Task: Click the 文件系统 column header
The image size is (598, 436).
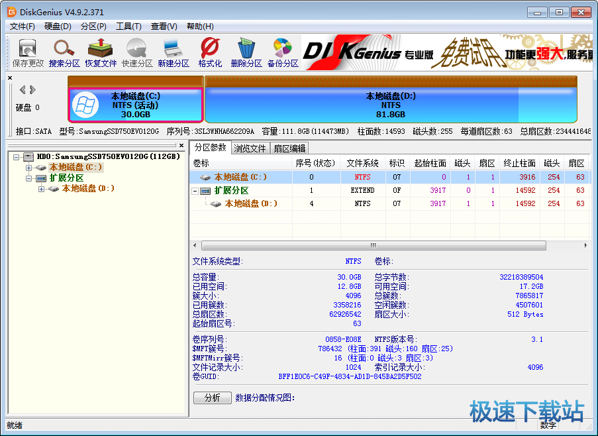Action: pos(362,163)
